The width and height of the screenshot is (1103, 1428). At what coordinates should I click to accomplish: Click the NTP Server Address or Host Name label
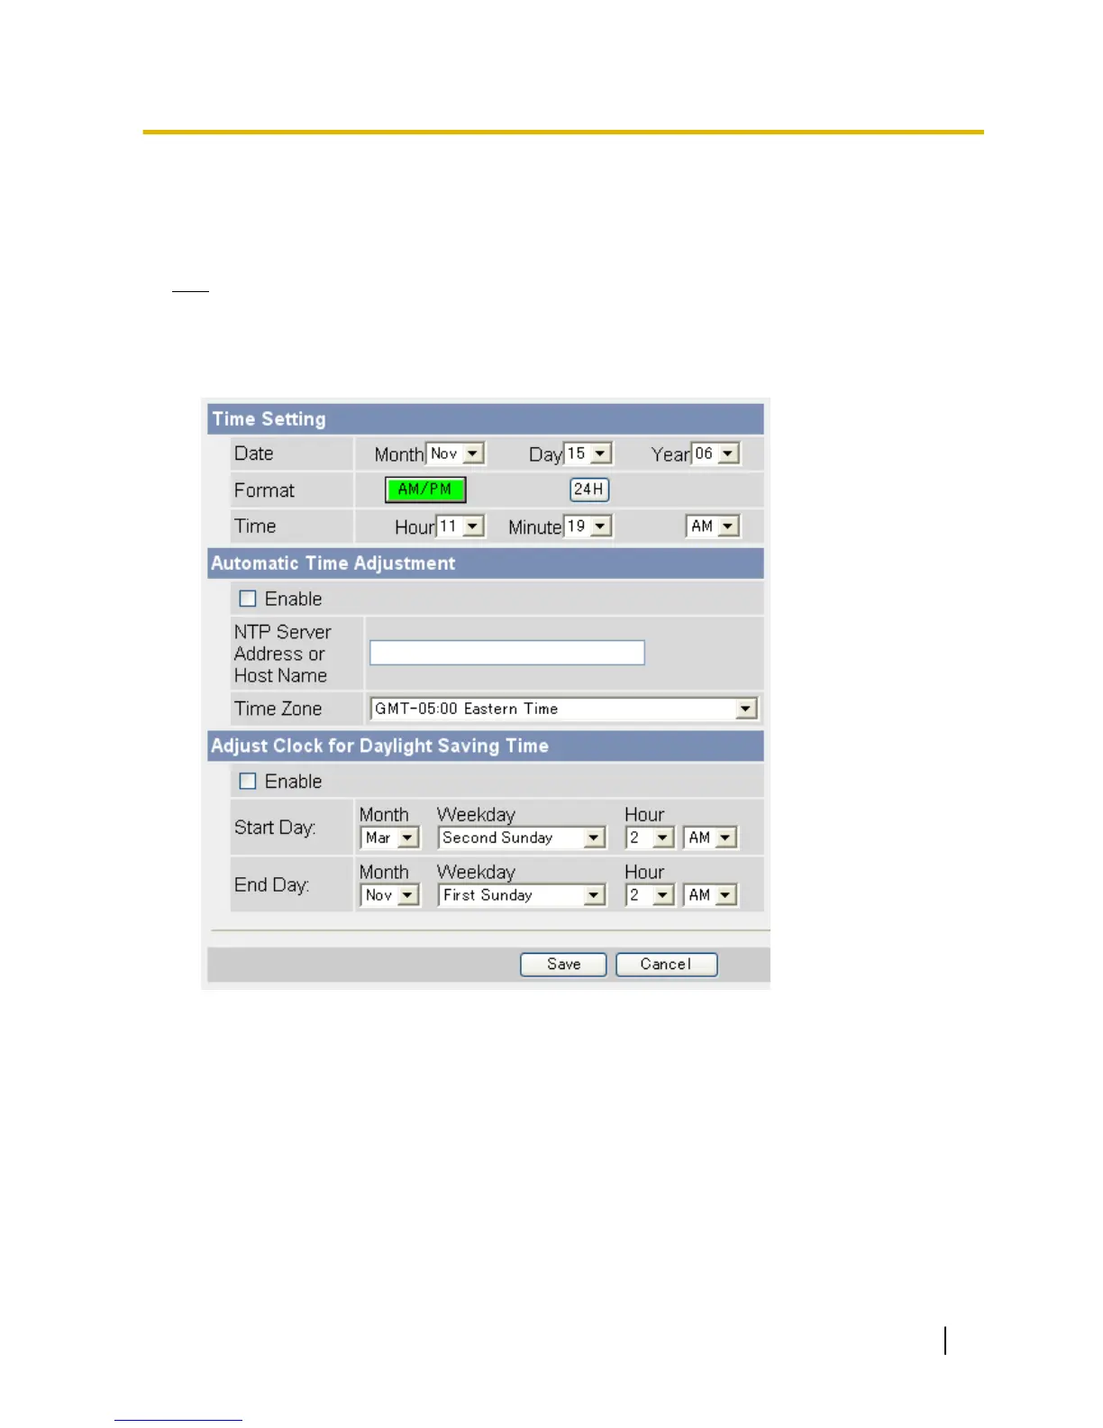pos(283,654)
